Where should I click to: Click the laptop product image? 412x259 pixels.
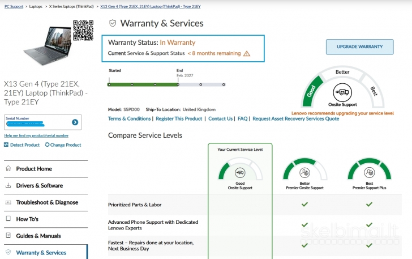click(x=48, y=45)
